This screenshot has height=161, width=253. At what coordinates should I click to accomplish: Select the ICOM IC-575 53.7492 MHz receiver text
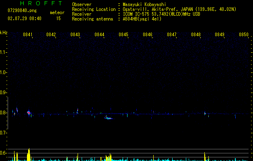tap(161, 14)
